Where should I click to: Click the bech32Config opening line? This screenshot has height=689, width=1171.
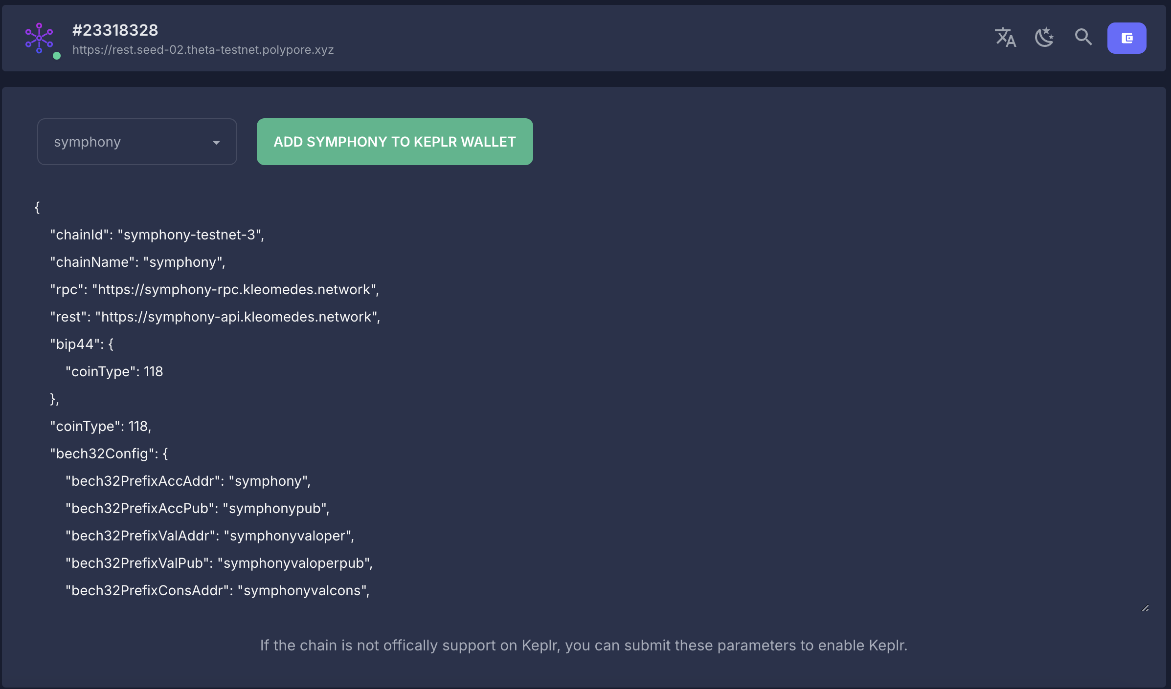pyautogui.click(x=109, y=454)
